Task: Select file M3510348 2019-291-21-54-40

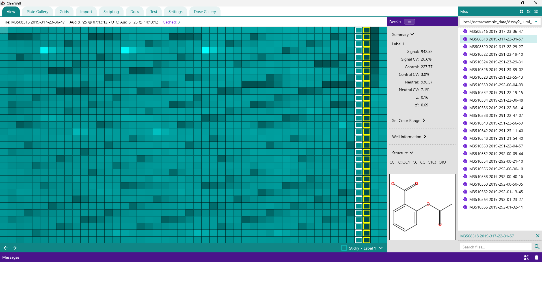Action: point(499,138)
